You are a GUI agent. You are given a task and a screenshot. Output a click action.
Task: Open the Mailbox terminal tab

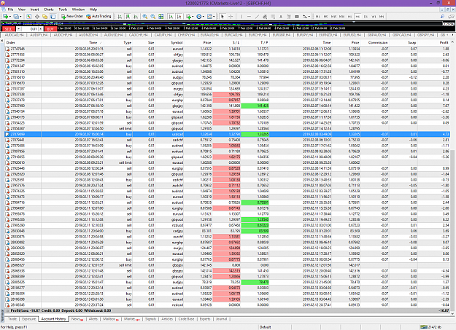110,319
